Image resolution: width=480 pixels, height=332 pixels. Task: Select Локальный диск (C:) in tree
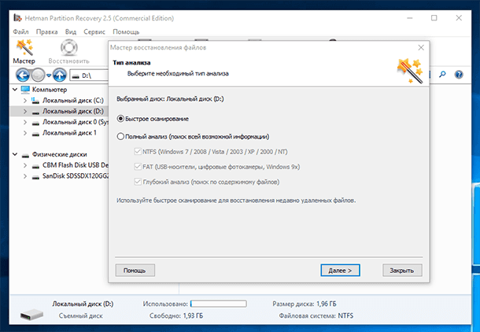(73, 101)
